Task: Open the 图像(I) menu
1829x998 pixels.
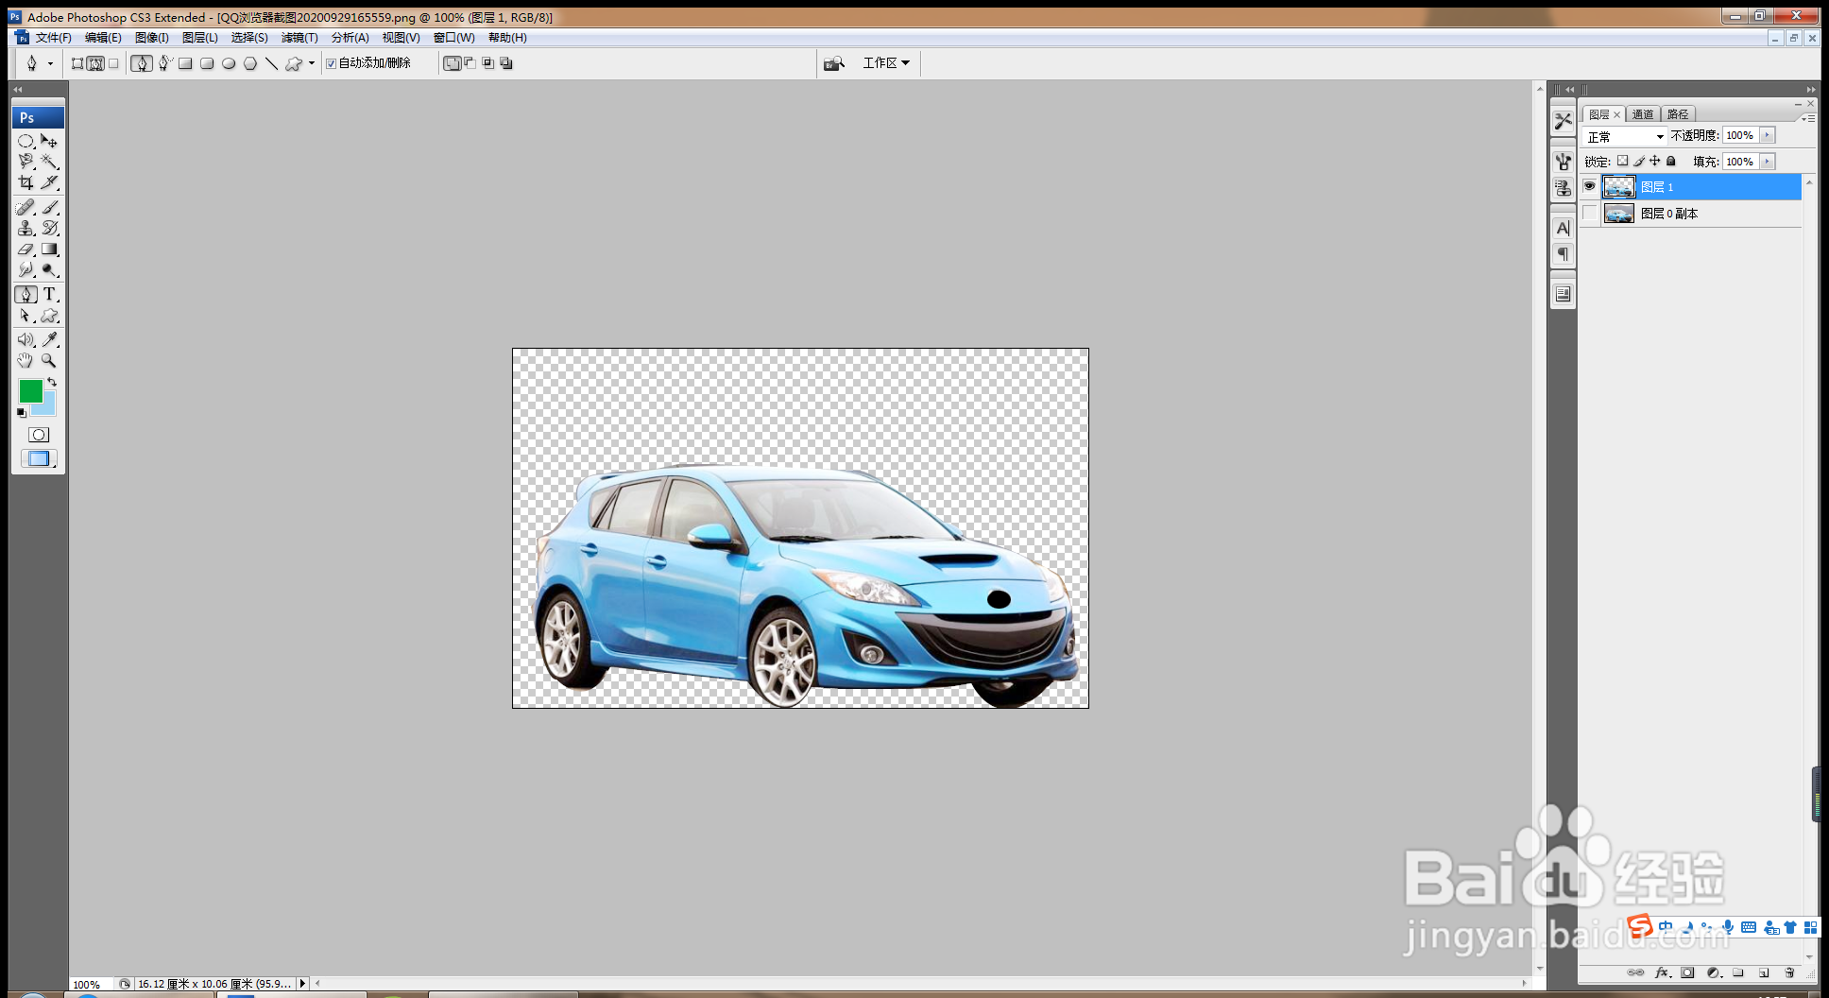Action: pyautogui.click(x=151, y=38)
